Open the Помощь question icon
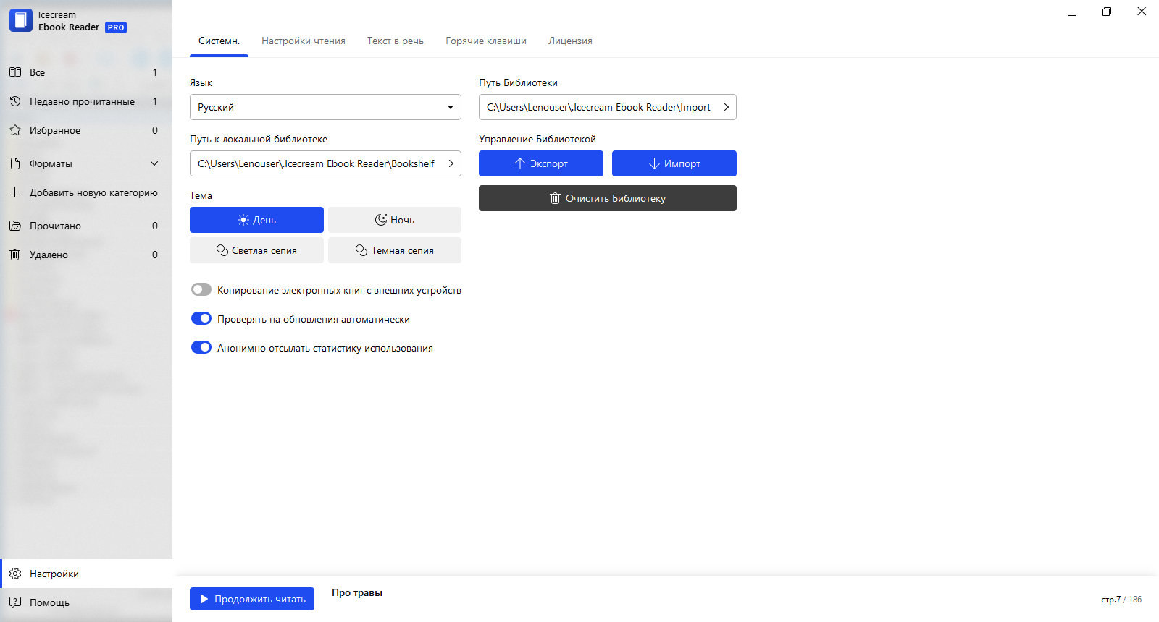Image resolution: width=1159 pixels, height=622 pixels. 15,602
